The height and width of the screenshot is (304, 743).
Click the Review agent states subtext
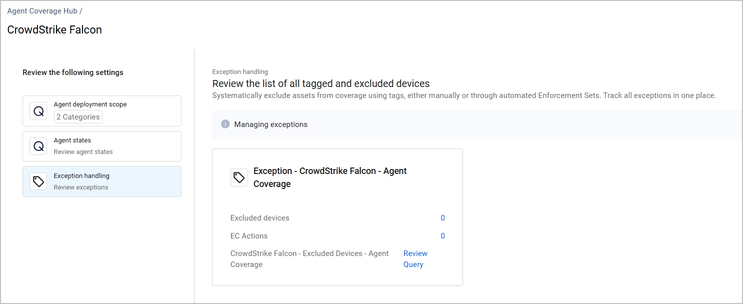[x=83, y=152]
